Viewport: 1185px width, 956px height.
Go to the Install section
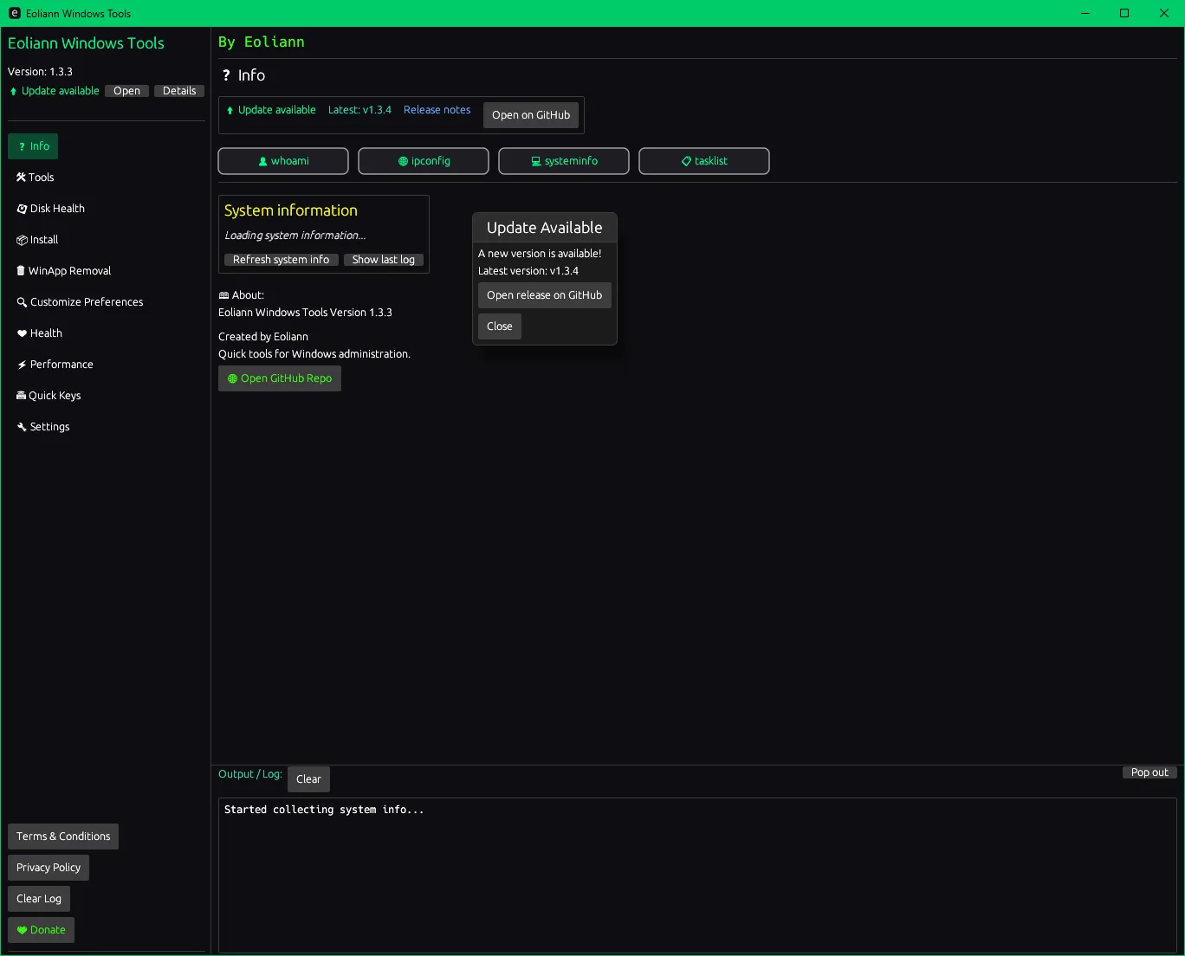(x=38, y=240)
